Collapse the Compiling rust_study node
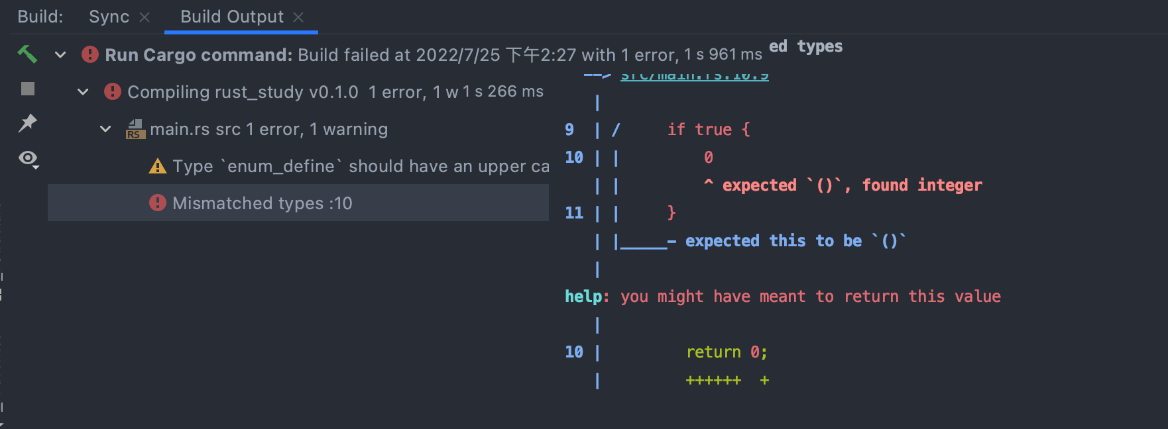 tap(83, 91)
